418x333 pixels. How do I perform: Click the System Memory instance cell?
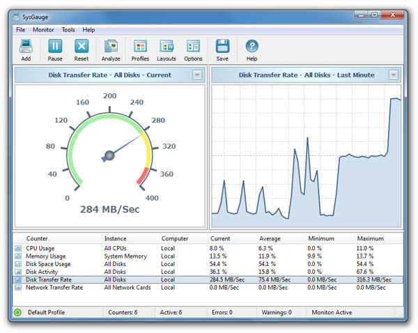(x=125, y=256)
